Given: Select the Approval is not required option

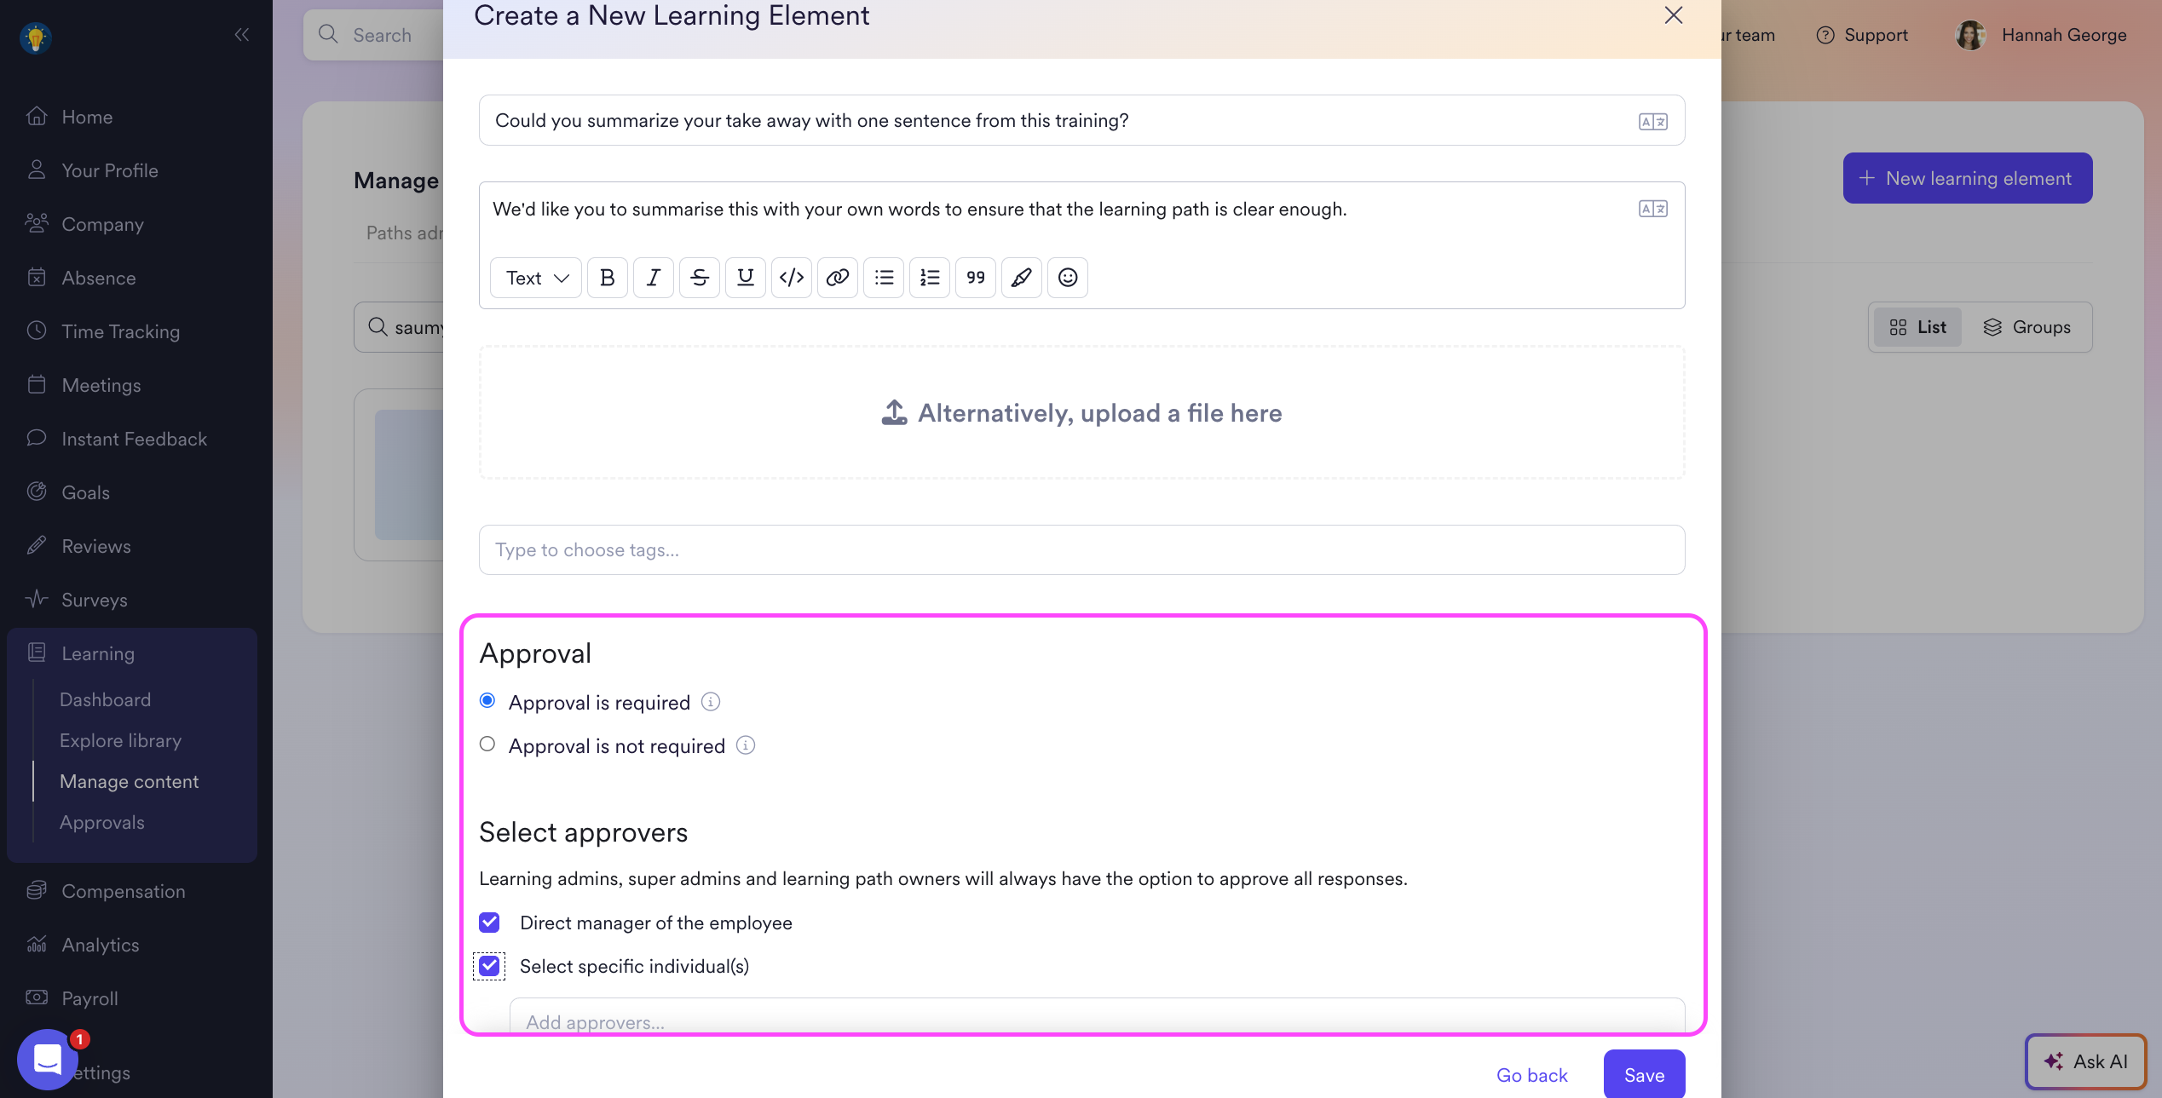Looking at the screenshot, I should [x=487, y=744].
